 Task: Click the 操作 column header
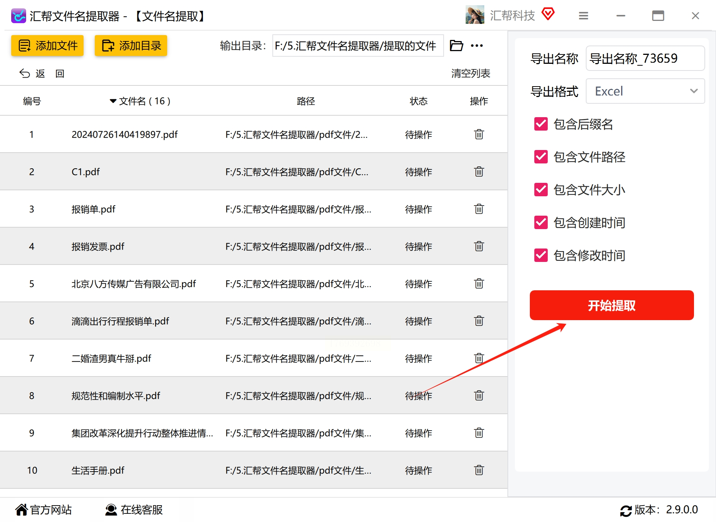coord(479,101)
